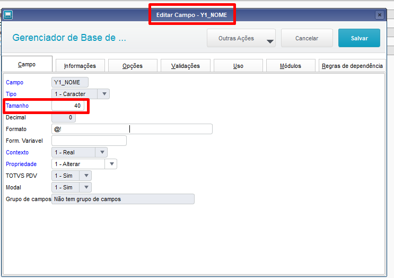
Task: Click the Campo field with Y1_NOME
Action: click(70, 82)
